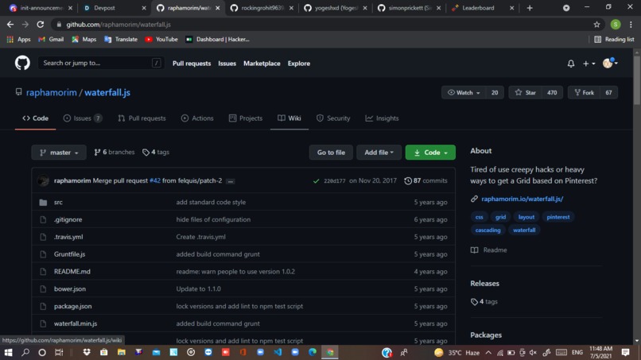The height and width of the screenshot is (360, 641).
Task: Click the waterfall topic tag
Action: click(x=524, y=230)
